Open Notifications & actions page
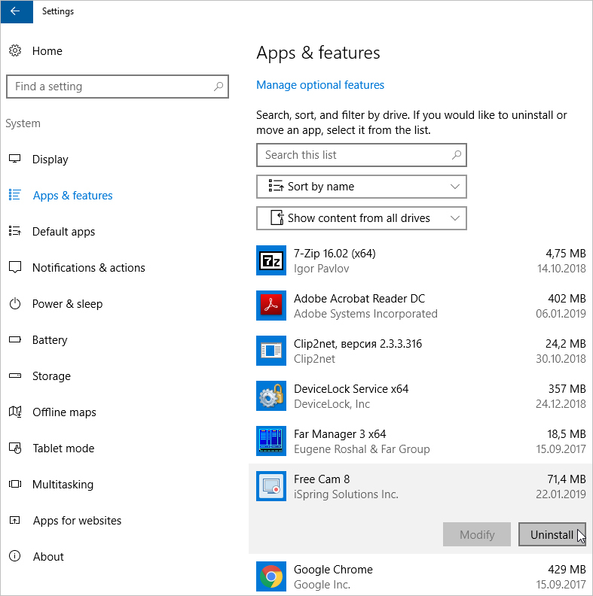593x596 pixels. tap(89, 268)
